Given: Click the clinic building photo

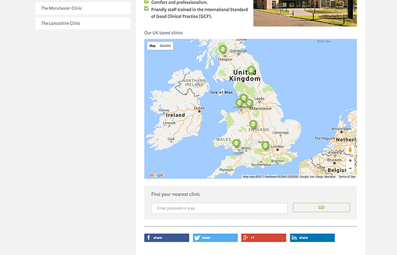Looking at the screenshot, I should [x=305, y=13].
